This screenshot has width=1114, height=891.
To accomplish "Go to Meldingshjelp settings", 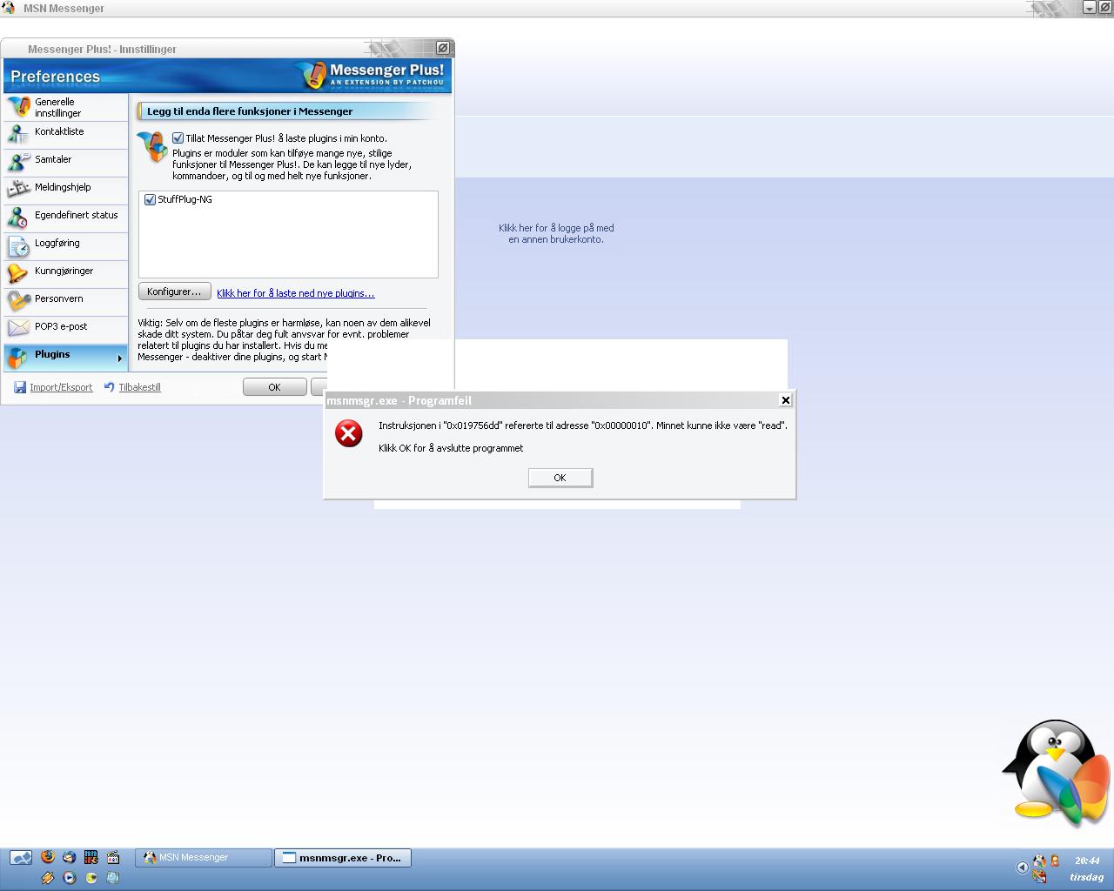I will coord(65,191).
